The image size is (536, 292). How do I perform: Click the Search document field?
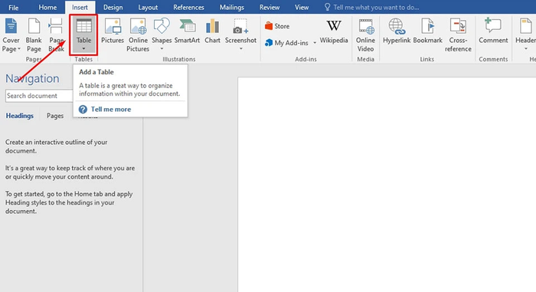click(x=39, y=96)
